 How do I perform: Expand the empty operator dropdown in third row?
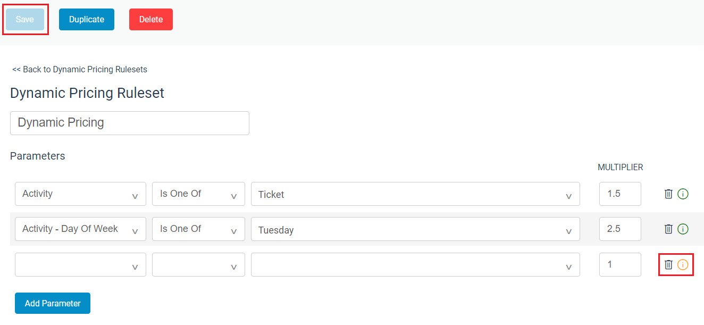click(198, 264)
